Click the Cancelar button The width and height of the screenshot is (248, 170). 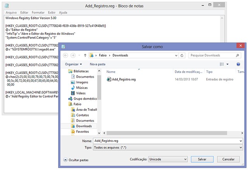(x=228, y=159)
